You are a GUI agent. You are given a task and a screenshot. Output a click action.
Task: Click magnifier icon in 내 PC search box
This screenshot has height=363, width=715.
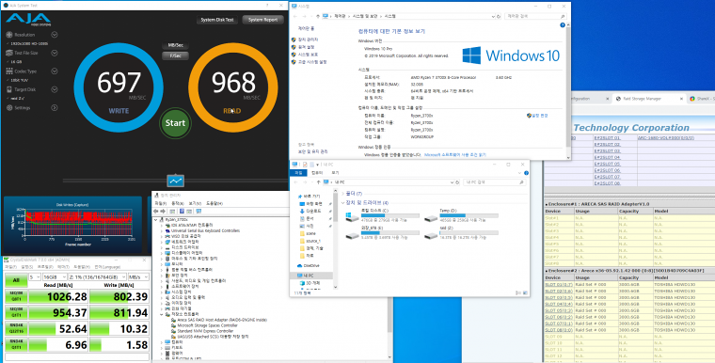click(521, 181)
